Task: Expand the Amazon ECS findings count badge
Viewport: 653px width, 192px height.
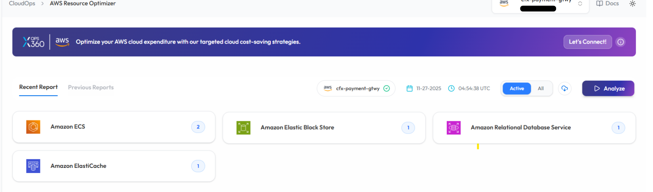Action: 198,127
